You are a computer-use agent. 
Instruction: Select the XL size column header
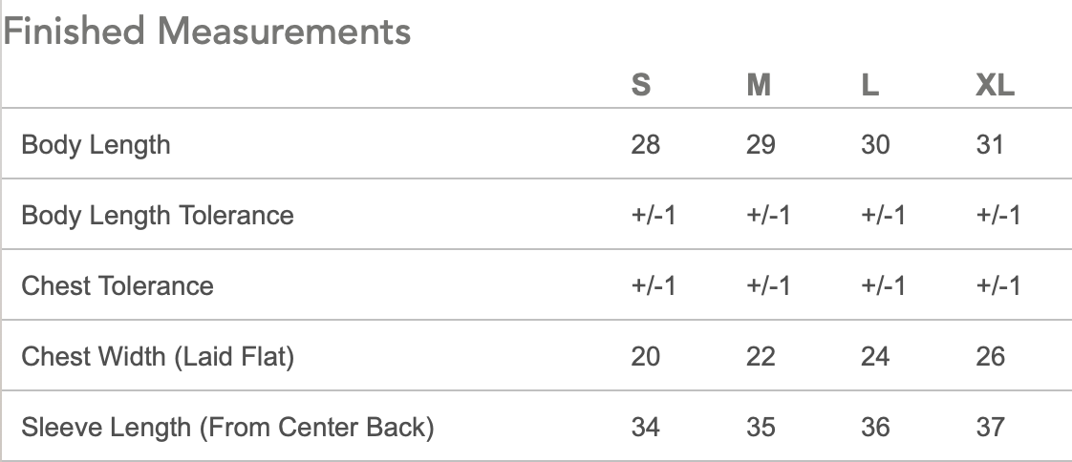995,86
